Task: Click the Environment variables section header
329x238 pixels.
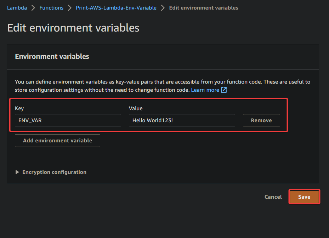Action: [x=52, y=56]
